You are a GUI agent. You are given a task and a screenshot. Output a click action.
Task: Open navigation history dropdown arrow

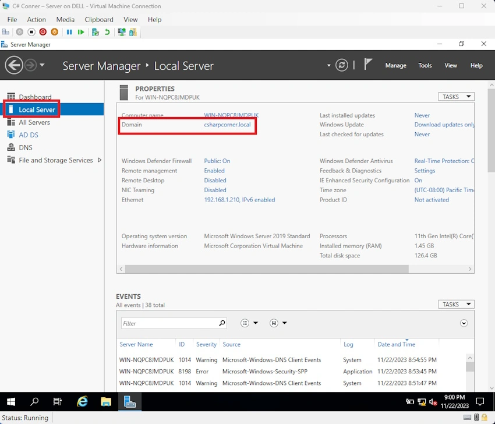pyautogui.click(x=42, y=65)
